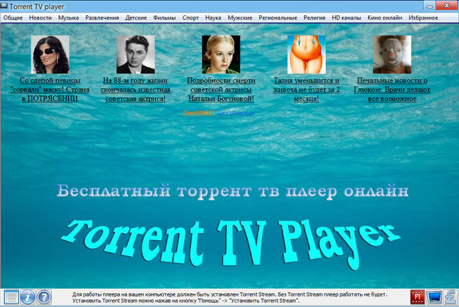
Task: Click the blue monitor screen icon
Action: click(x=434, y=298)
